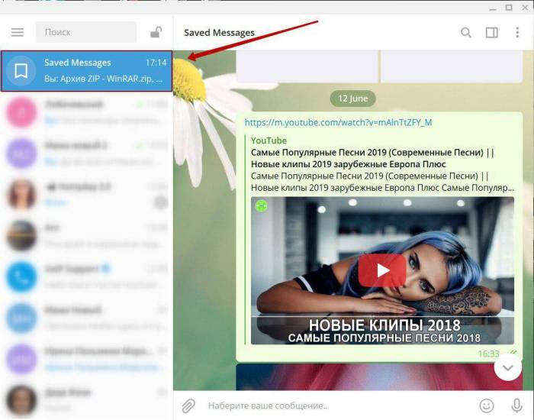Maximize the Telegram window
The height and width of the screenshot is (420, 534).
508,7
